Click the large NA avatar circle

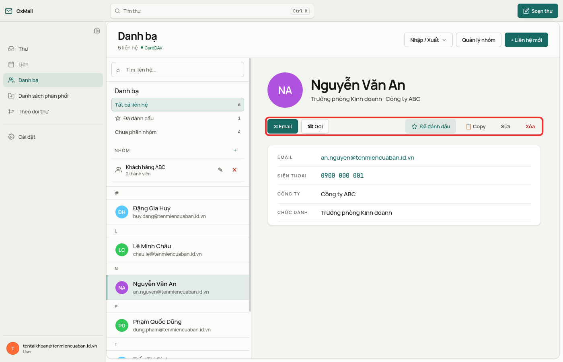(x=285, y=90)
